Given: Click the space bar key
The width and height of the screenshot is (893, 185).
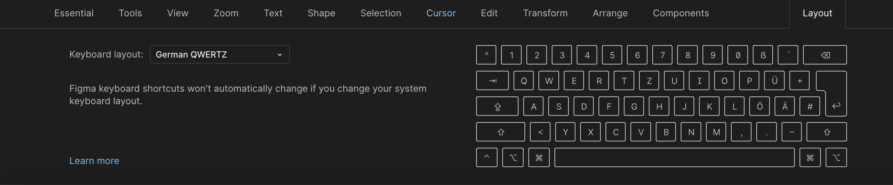Looking at the screenshot, I should tap(674, 157).
